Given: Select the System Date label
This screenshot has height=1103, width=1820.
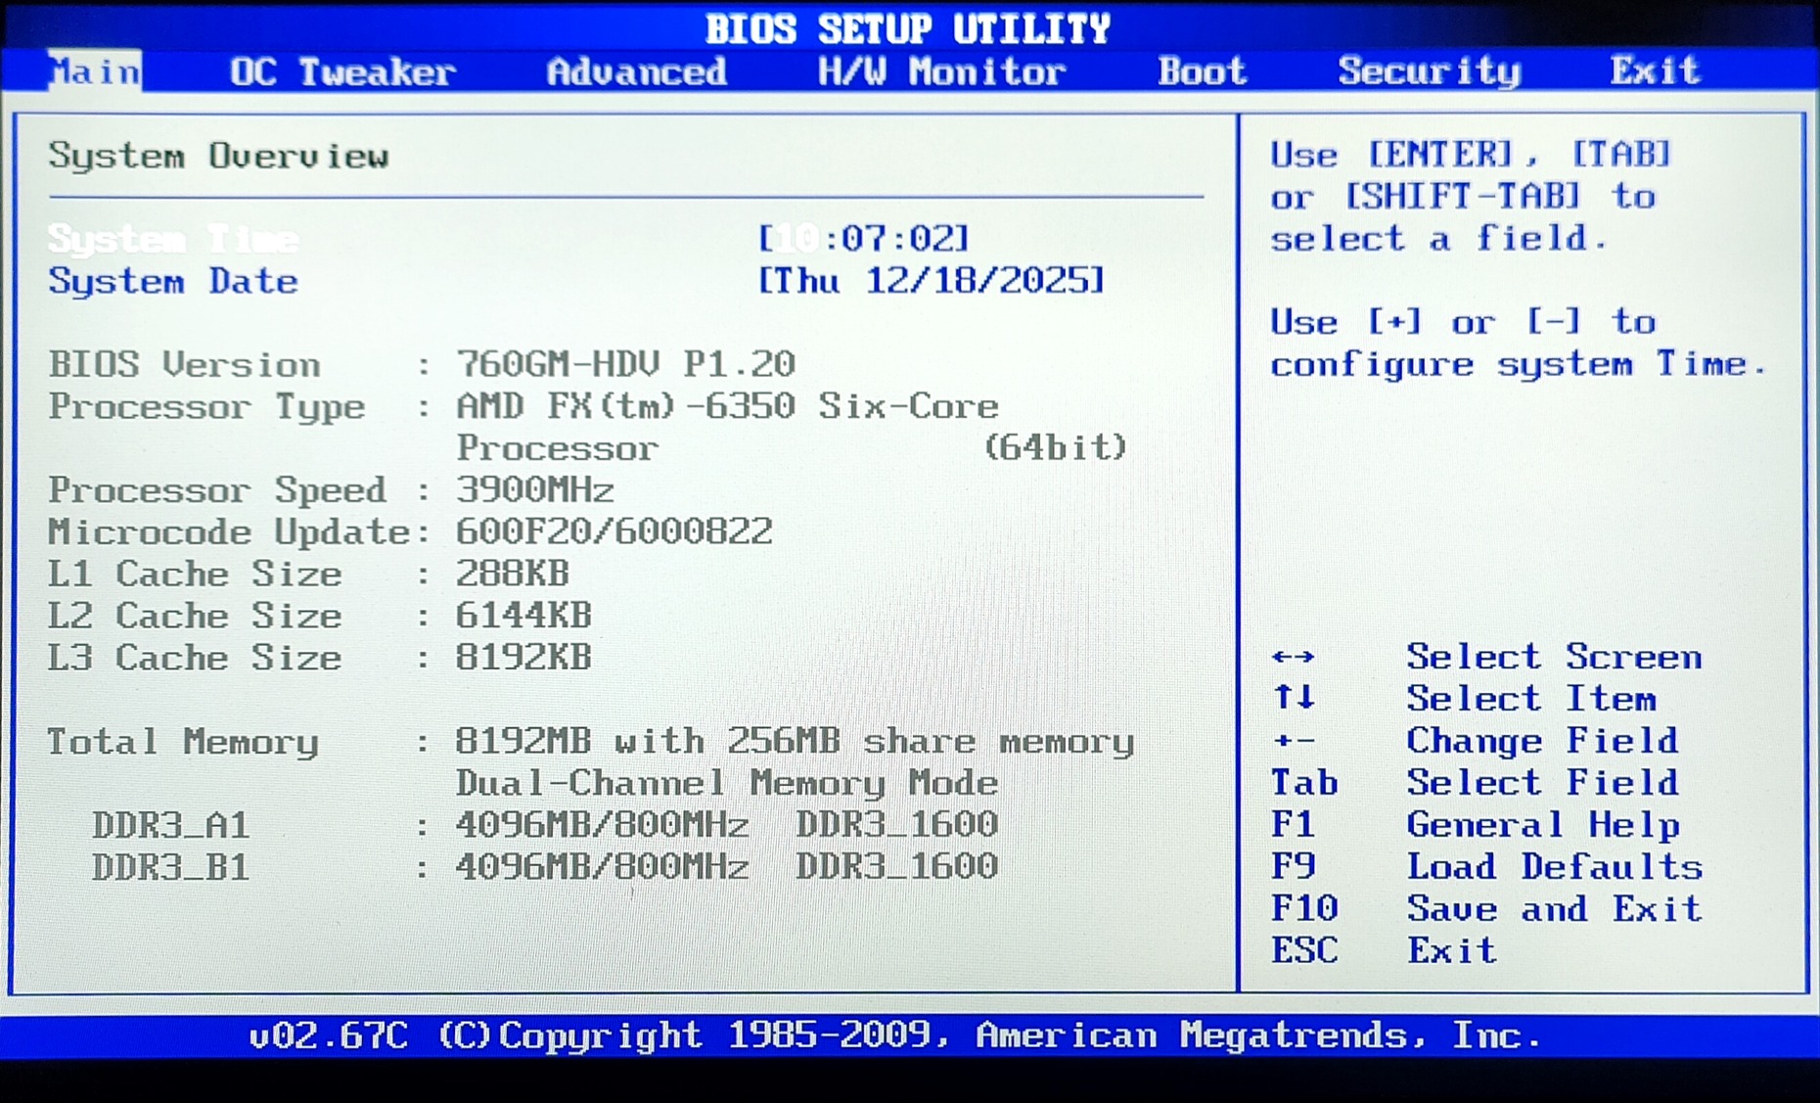Looking at the screenshot, I should 173,282.
